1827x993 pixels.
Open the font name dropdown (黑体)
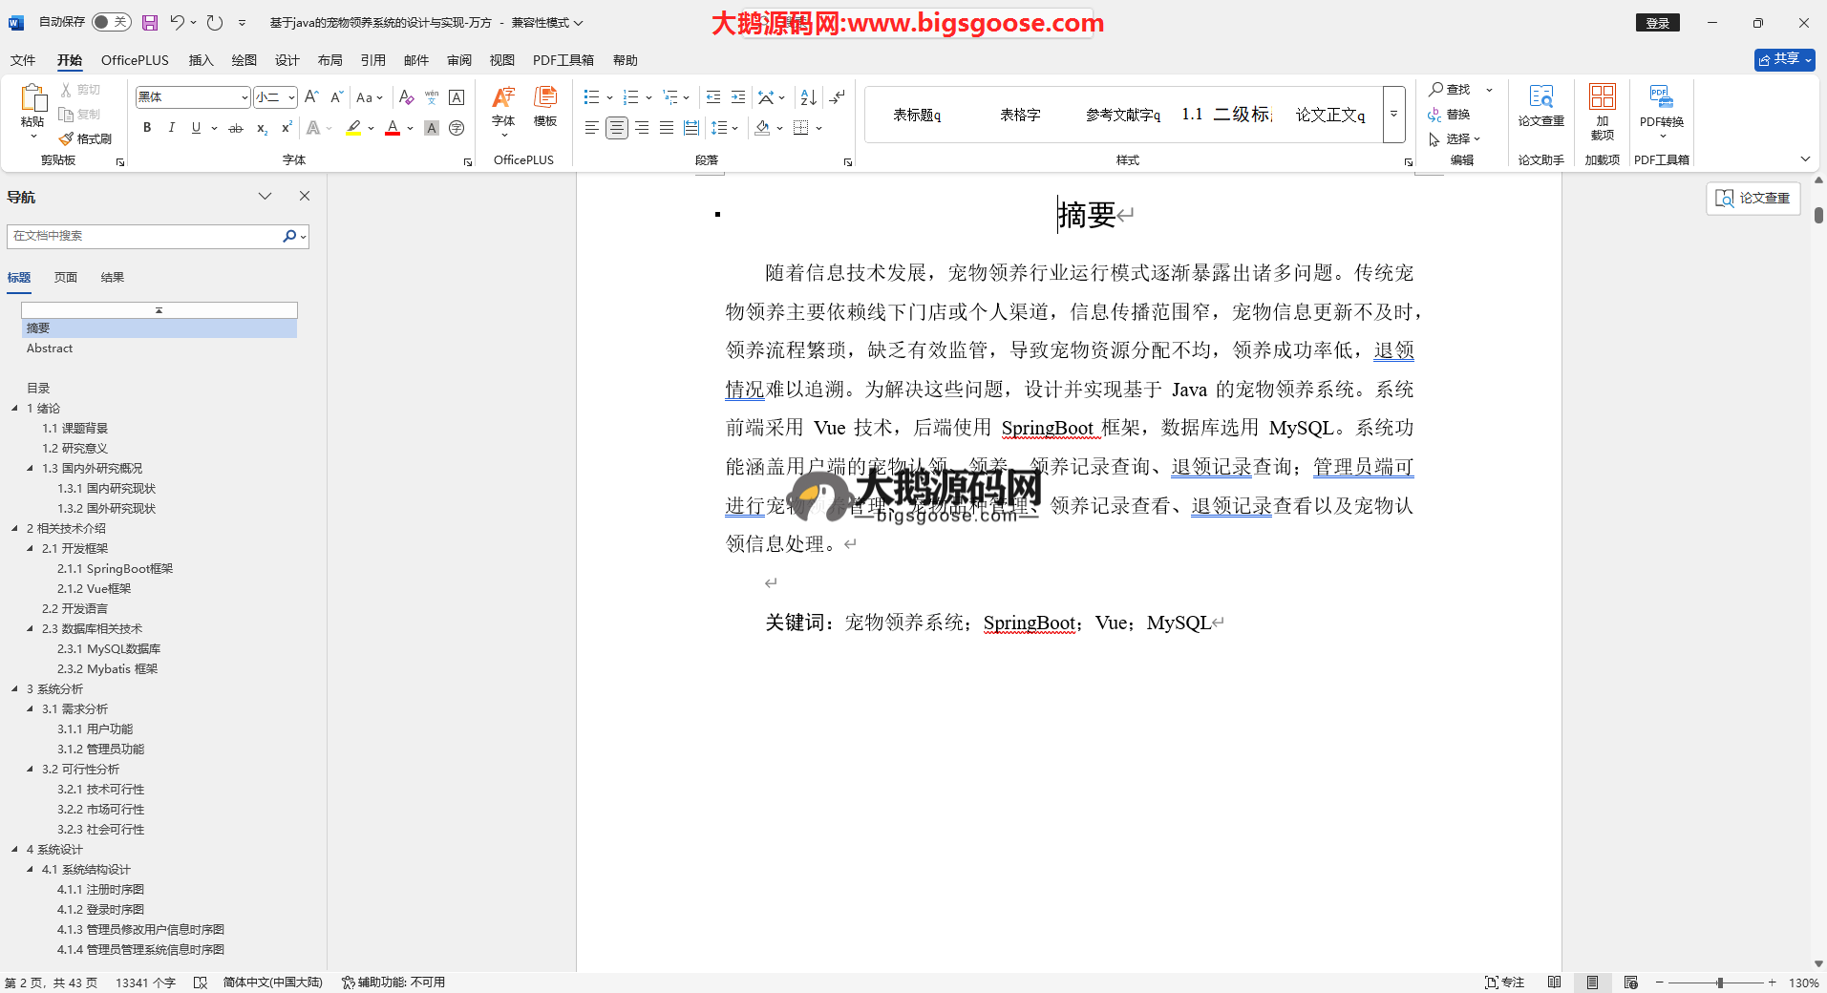click(244, 97)
